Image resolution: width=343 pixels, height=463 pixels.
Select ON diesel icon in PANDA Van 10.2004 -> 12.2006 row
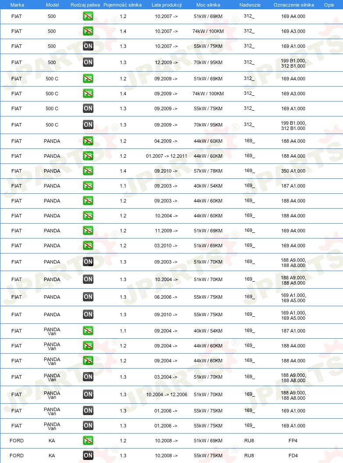[88, 394]
